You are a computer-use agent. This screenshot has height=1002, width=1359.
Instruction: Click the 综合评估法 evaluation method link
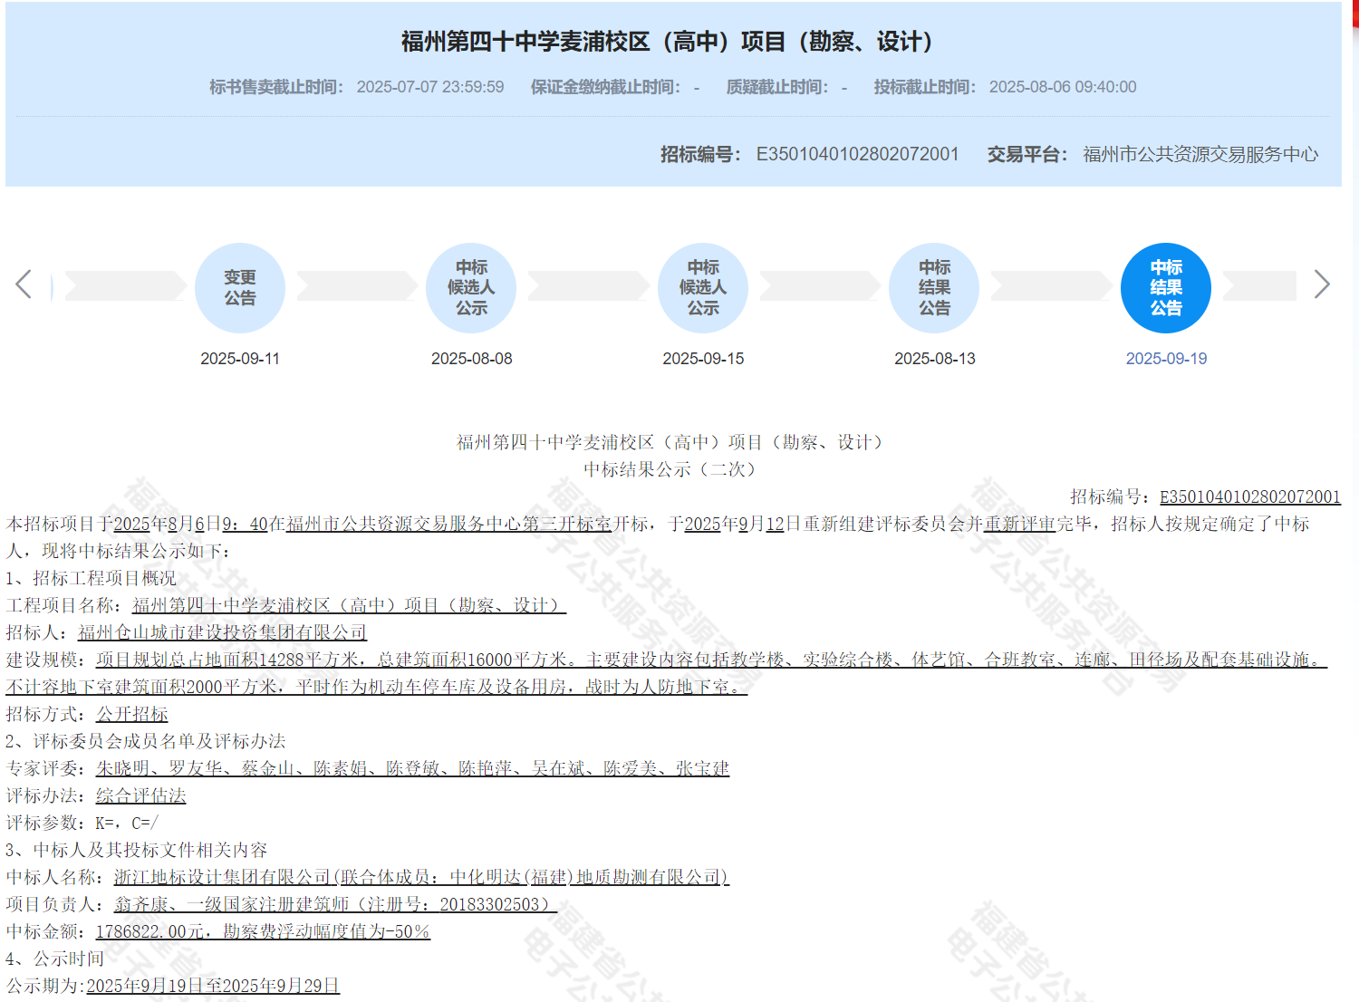140,795
